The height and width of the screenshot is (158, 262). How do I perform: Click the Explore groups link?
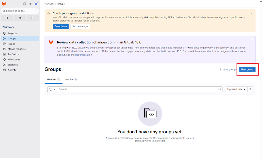pyautogui.click(x=228, y=69)
